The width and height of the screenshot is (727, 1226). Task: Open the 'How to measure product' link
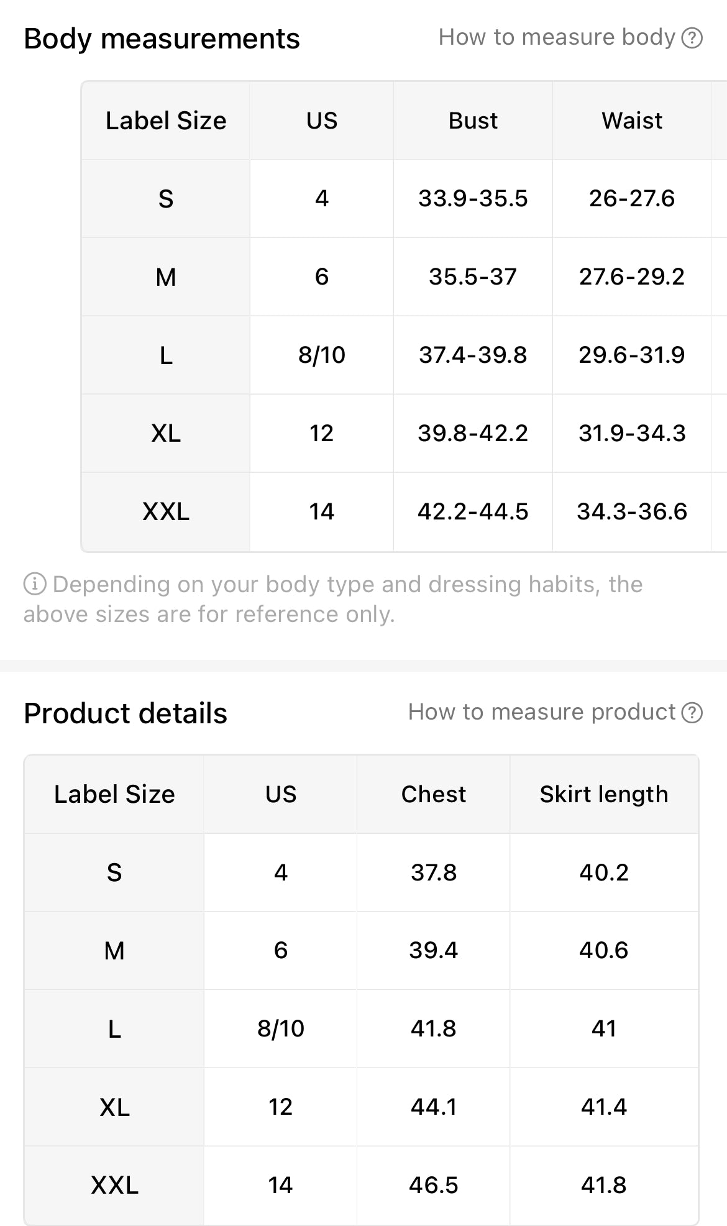pyautogui.click(x=541, y=712)
